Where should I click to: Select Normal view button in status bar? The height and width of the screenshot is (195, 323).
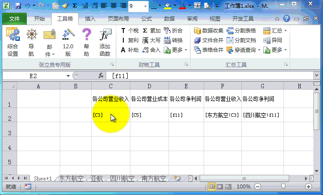[212, 187]
